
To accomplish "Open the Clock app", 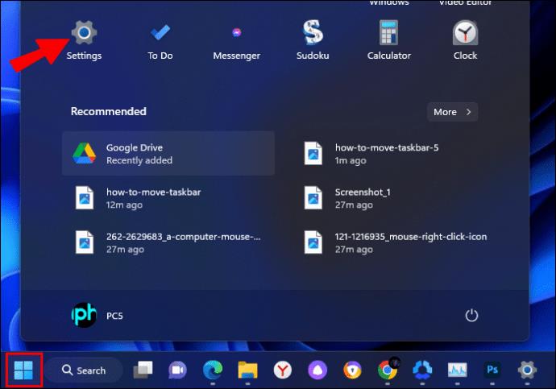I will tap(465, 39).
